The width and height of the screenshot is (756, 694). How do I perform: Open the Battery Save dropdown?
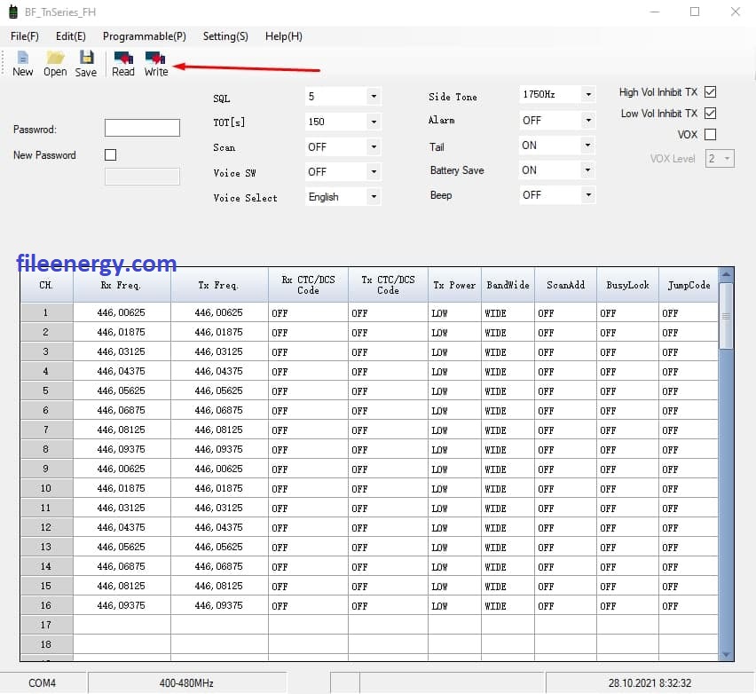(588, 170)
